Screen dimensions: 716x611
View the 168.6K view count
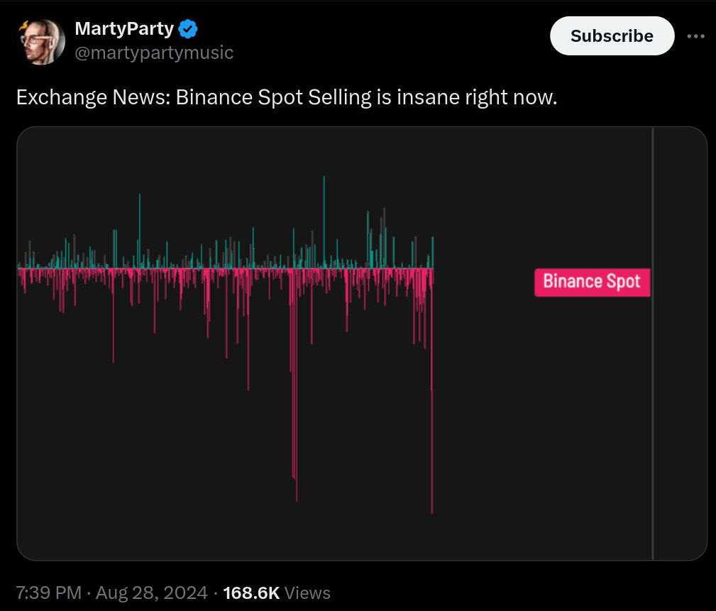(x=251, y=593)
